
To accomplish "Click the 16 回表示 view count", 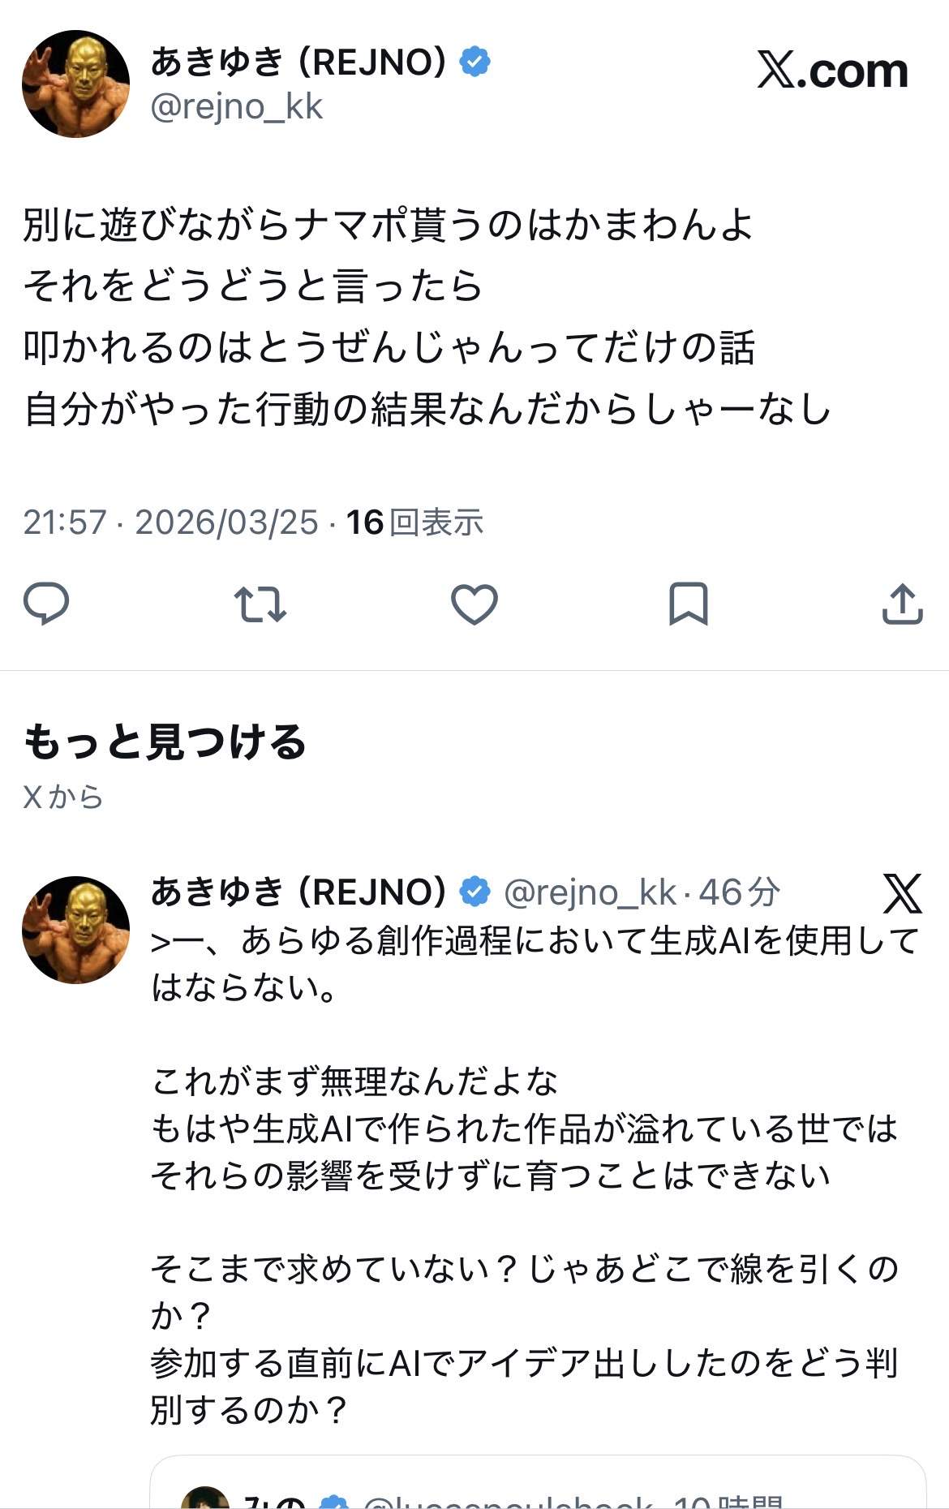I will point(414,522).
